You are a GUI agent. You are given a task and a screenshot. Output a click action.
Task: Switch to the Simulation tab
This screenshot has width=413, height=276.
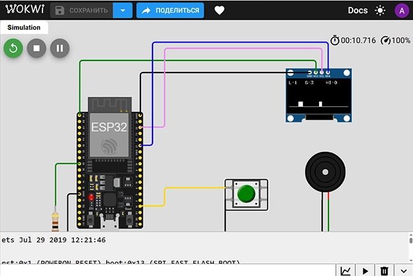coord(24,27)
